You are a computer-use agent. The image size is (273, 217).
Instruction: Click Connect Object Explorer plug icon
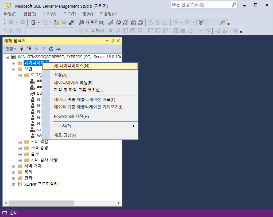point(22,49)
